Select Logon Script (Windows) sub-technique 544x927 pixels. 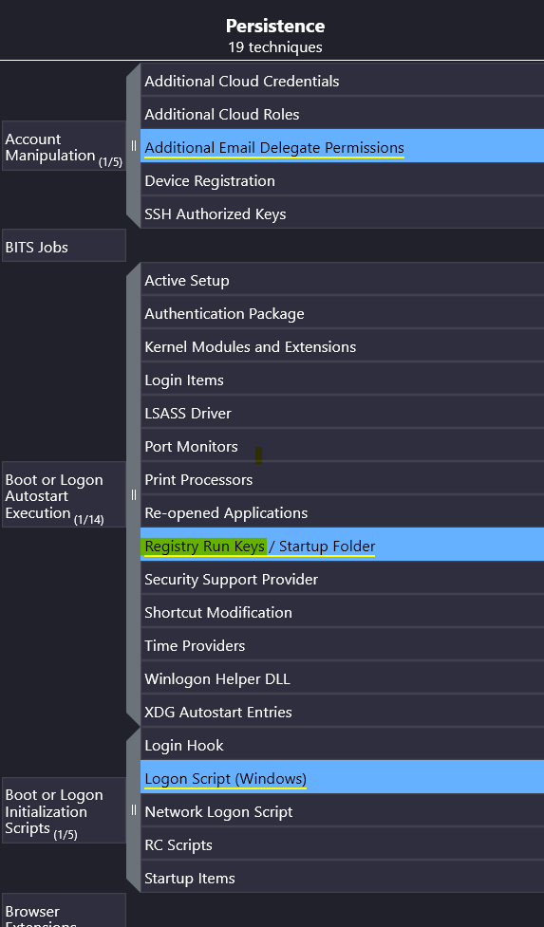(x=343, y=777)
